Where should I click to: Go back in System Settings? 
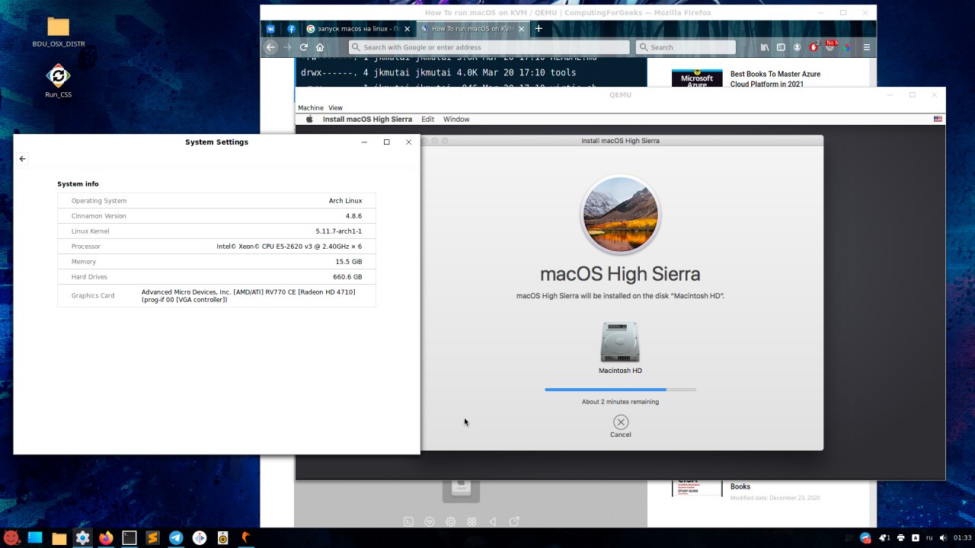(23, 159)
